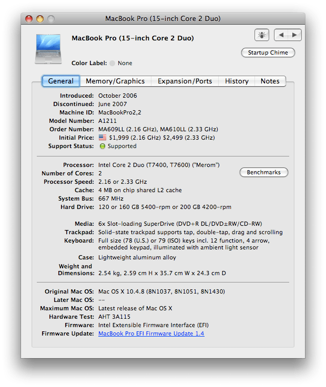326x387 pixels.
Task: Click the window title MacBook Pro (15-inch Core 2 Duo)
Action: [x=163, y=19]
